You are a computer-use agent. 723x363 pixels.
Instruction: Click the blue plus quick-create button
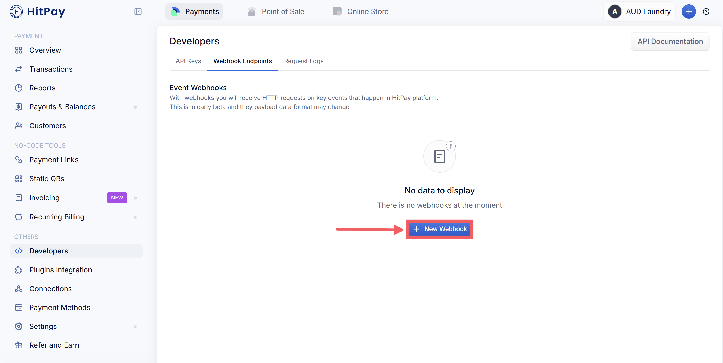point(689,11)
